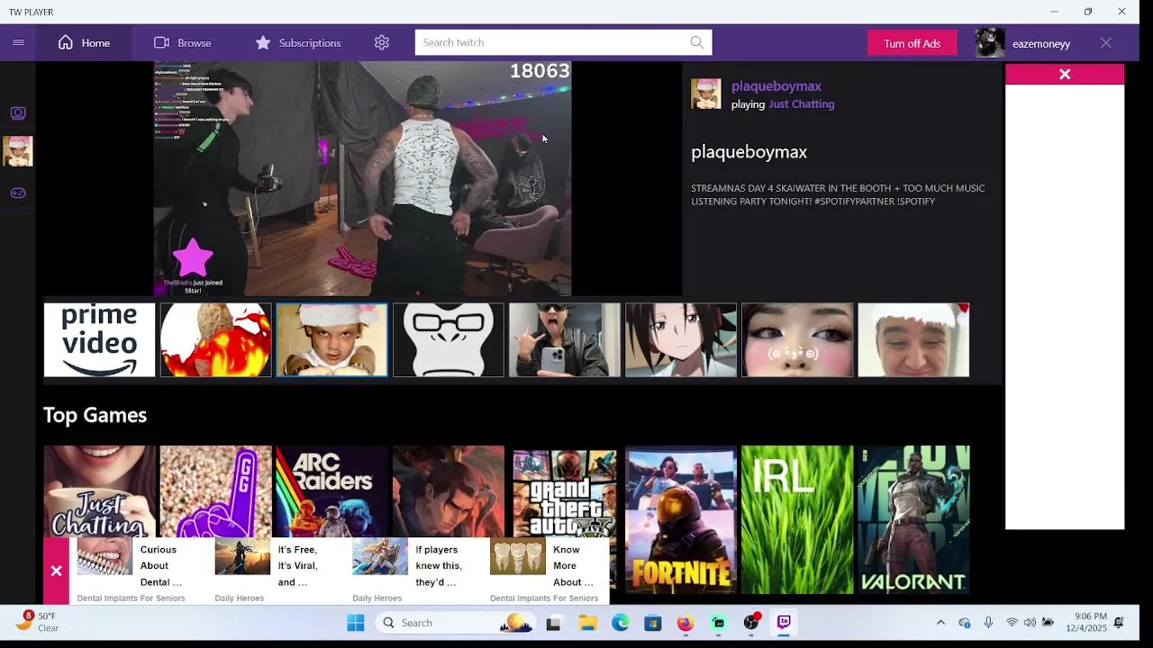Open Microsoft Edge from taskbar
This screenshot has width=1153, height=648.
point(621,623)
